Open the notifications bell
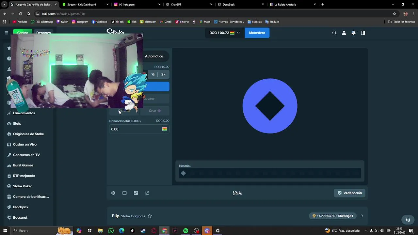This screenshot has height=235, width=418. point(353,33)
